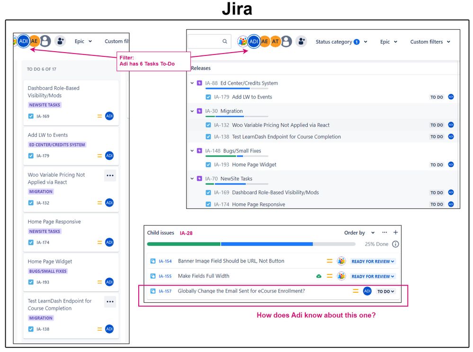Click ADI assignee avatar on IA-138 roadmap row

click(451, 136)
